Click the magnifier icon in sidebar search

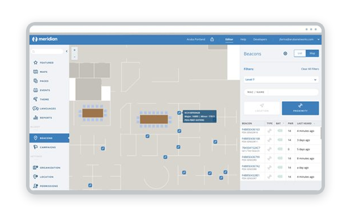pos(33,51)
